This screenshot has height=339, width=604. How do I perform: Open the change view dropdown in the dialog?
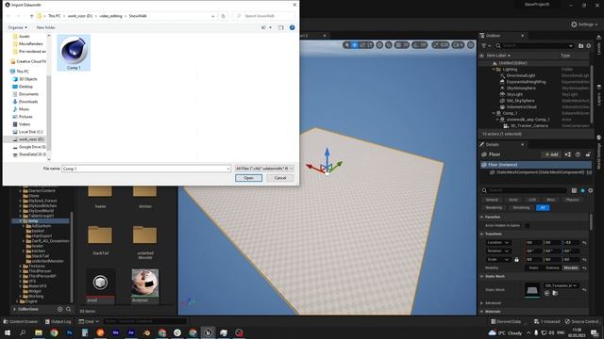(271, 27)
